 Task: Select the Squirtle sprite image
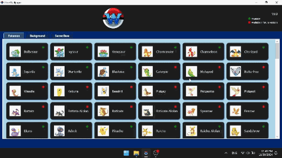point(15,71)
